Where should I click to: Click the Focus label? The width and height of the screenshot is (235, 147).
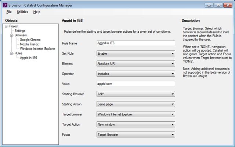(x=66, y=135)
